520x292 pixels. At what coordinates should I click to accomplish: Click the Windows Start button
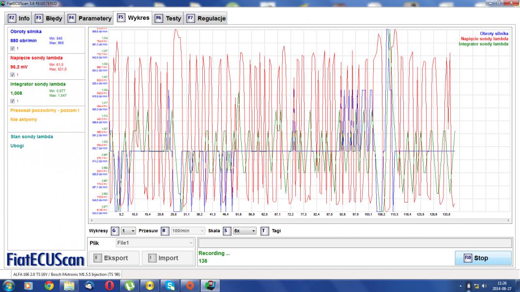pyautogui.click(x=9, y=285)
